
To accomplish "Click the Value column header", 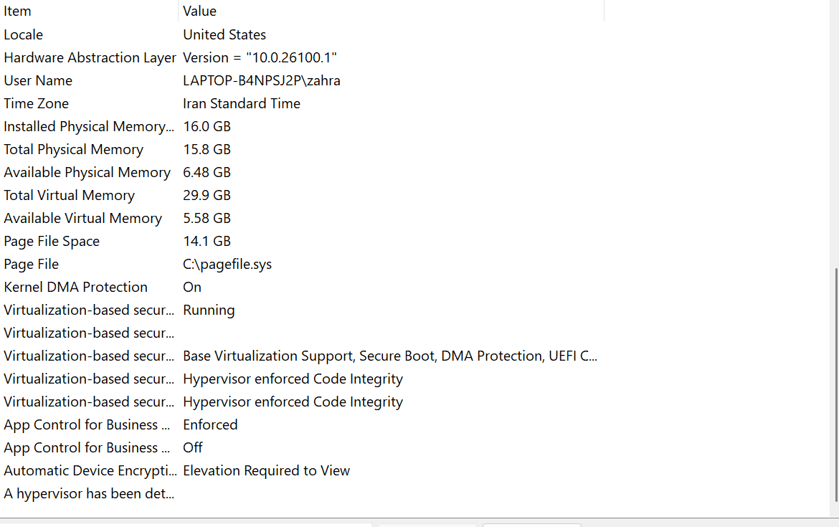I will (199, 11).
